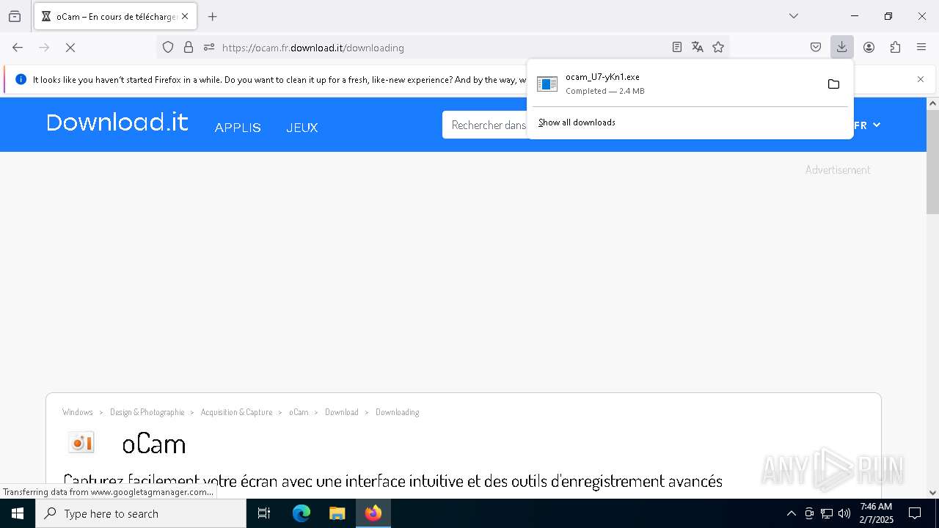Toggle reader view
939x528 pixels.
click(677, 48)
